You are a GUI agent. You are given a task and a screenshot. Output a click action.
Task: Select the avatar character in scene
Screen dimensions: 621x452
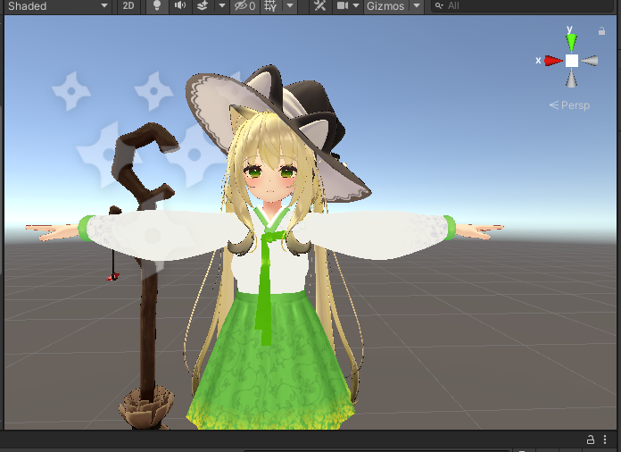[x=269, y=246]
